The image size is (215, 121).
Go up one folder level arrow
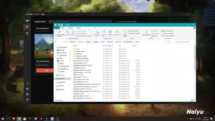pyautogui.click(x=64, y=42)
